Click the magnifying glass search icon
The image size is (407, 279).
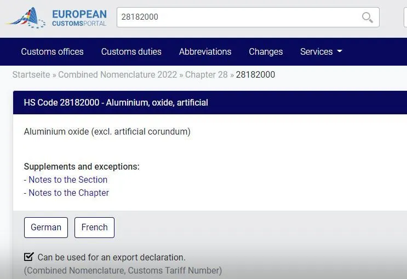click(368, 18)
